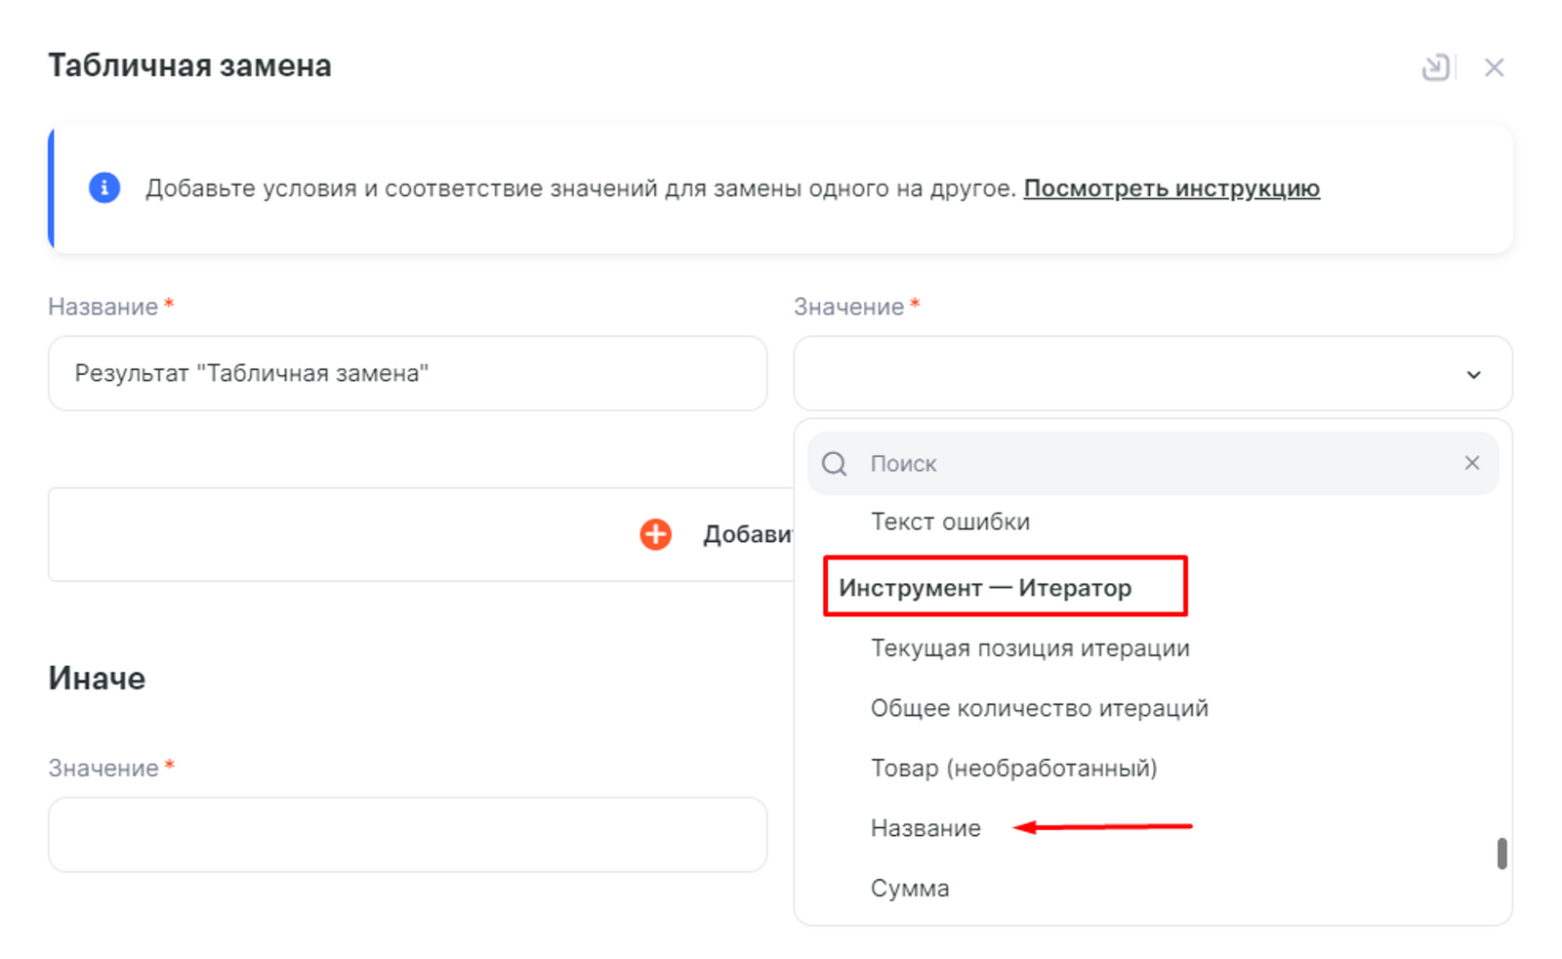The height and width of the screenshot is (959, 1562).
Task: Select Название in the dropdown list
Action: [925, 828]
